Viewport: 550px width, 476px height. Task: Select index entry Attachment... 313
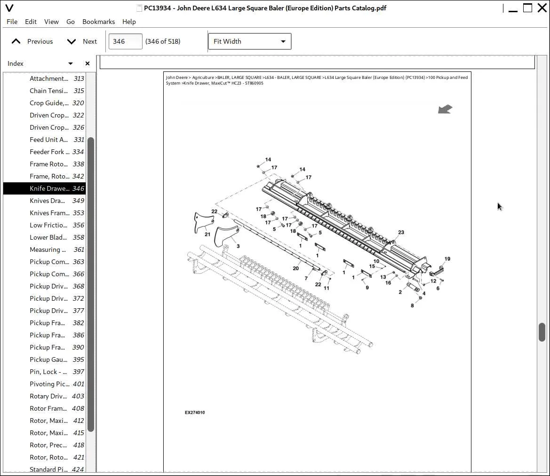click(45, 78)
